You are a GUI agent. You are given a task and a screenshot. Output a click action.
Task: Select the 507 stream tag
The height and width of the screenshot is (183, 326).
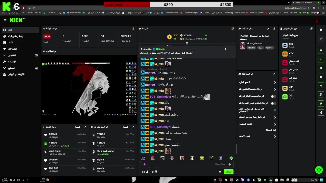point(260,48)
